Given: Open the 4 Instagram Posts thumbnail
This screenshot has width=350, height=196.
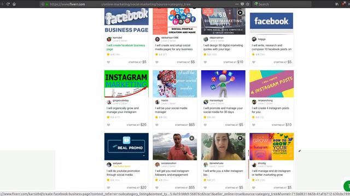Looking at the screenshot, I should coord(271,84).
